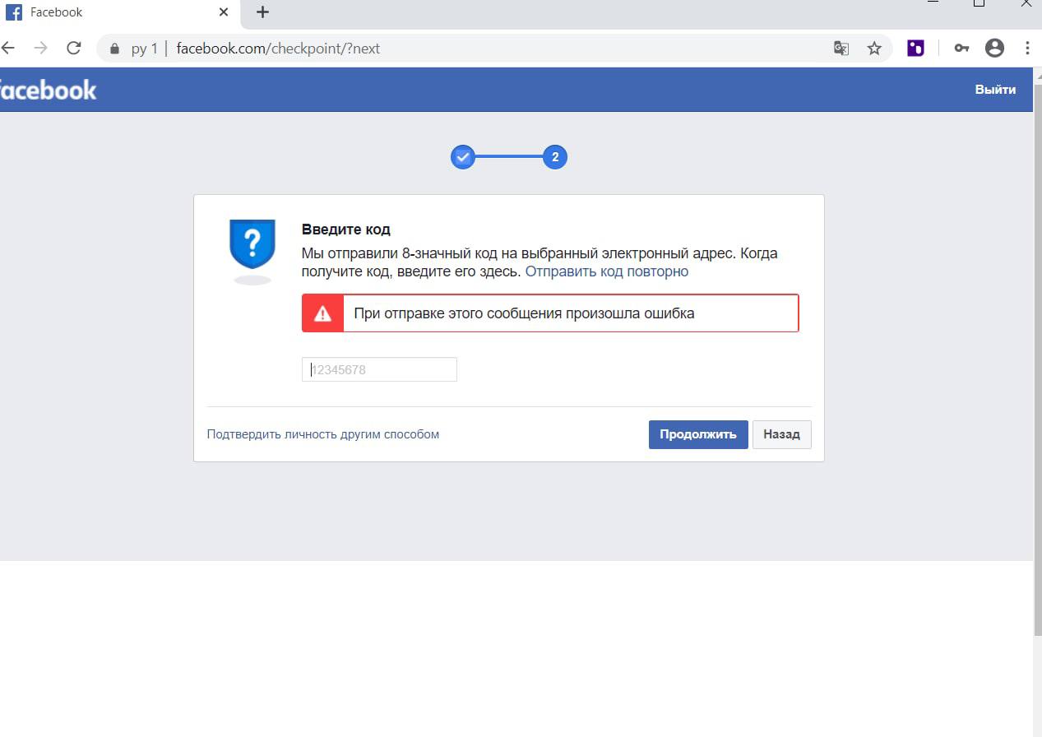
Task: Focus the 8-digit code input field
Action: coord(379,369)
